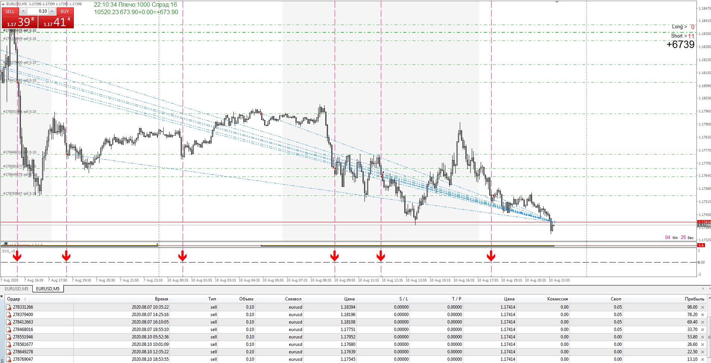Click order icon of ticket 278331266
The width and height of the screenshot is (711, 363).
[9, 307]
